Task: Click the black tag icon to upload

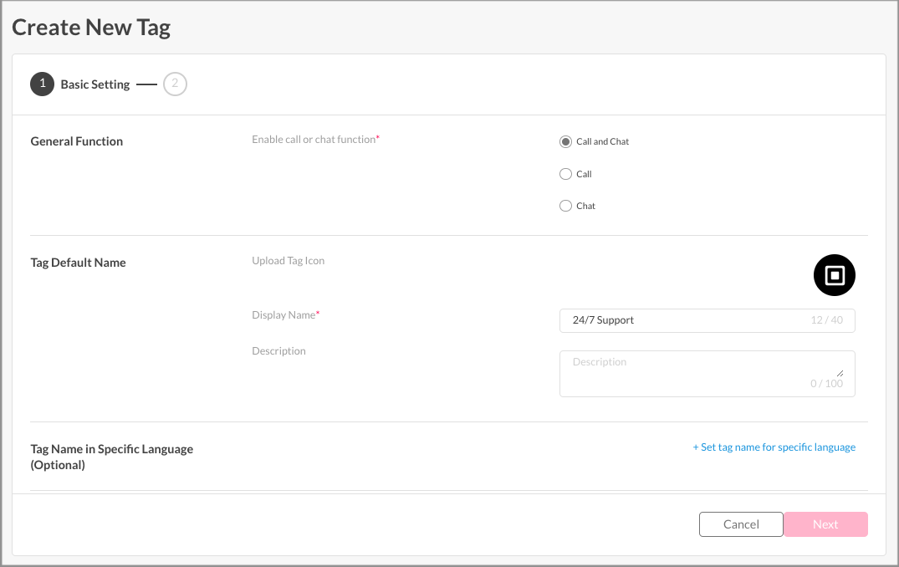Action: (x=834, y=275)
